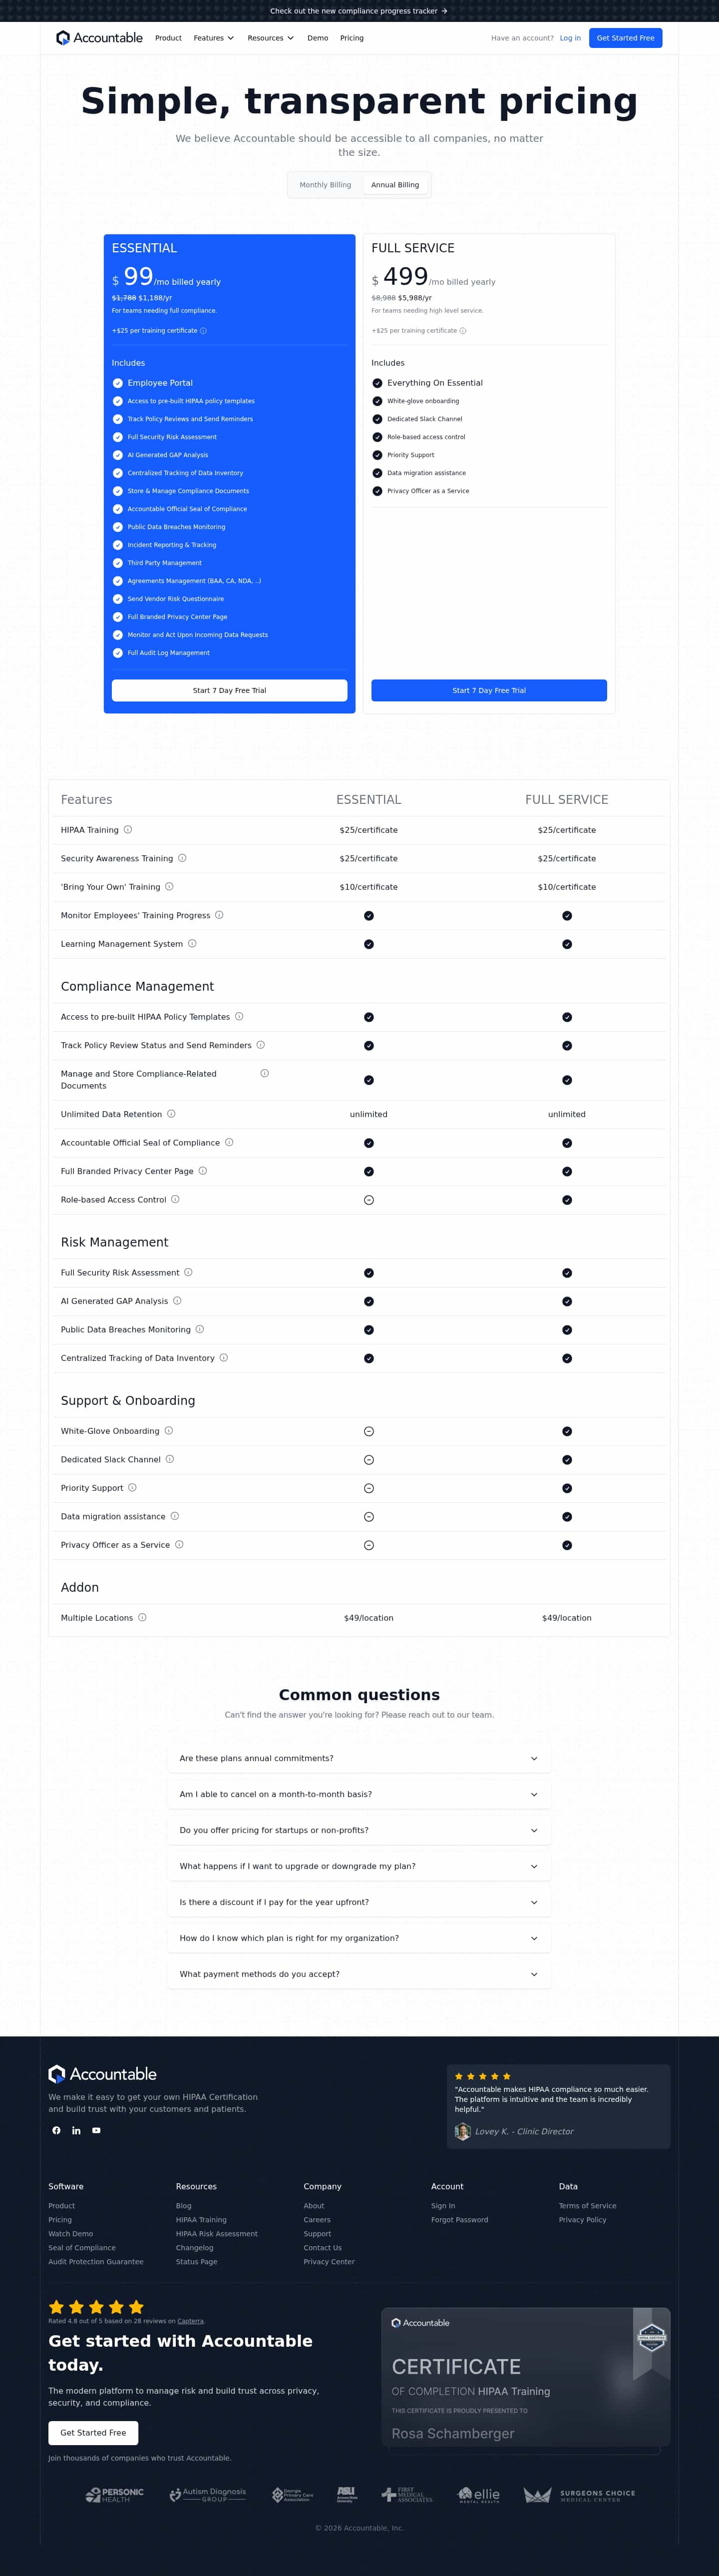Click info icon next to Multiple Locations
The height and width of the screenshot is (2576, 719).
click(142, 1617)
